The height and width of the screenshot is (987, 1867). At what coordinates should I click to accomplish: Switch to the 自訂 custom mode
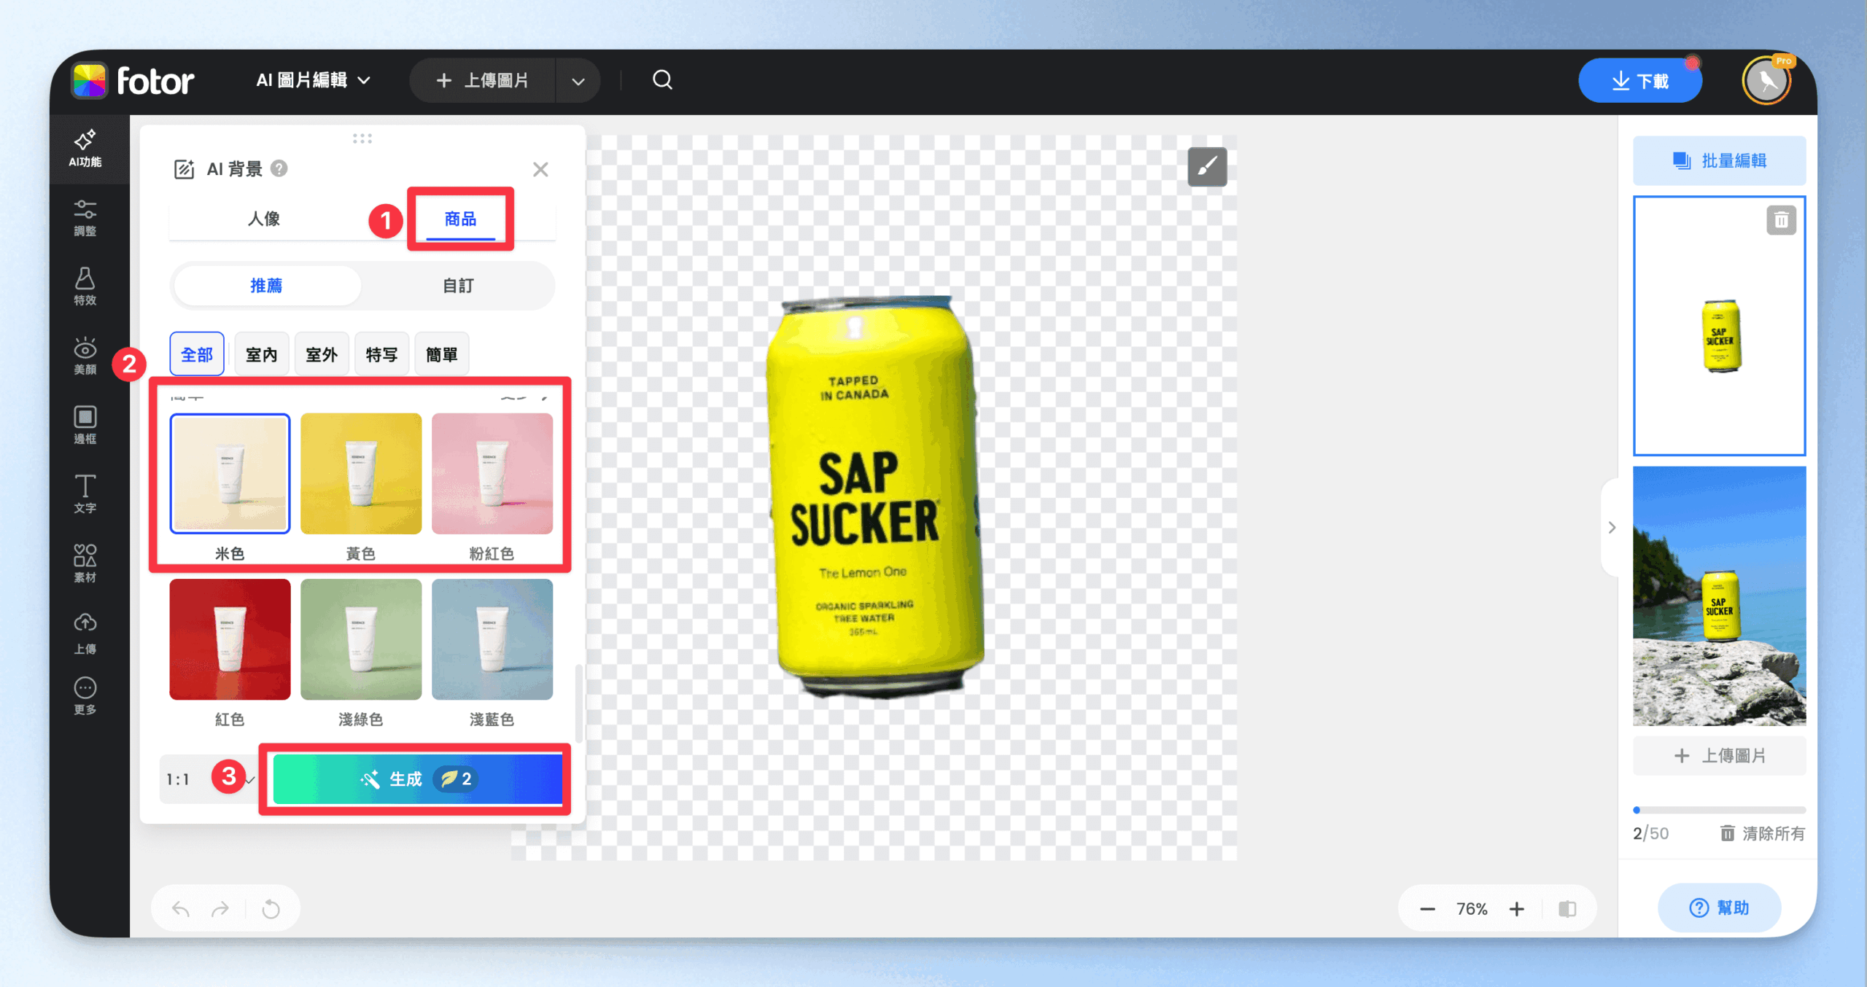(x=458, y=286)
